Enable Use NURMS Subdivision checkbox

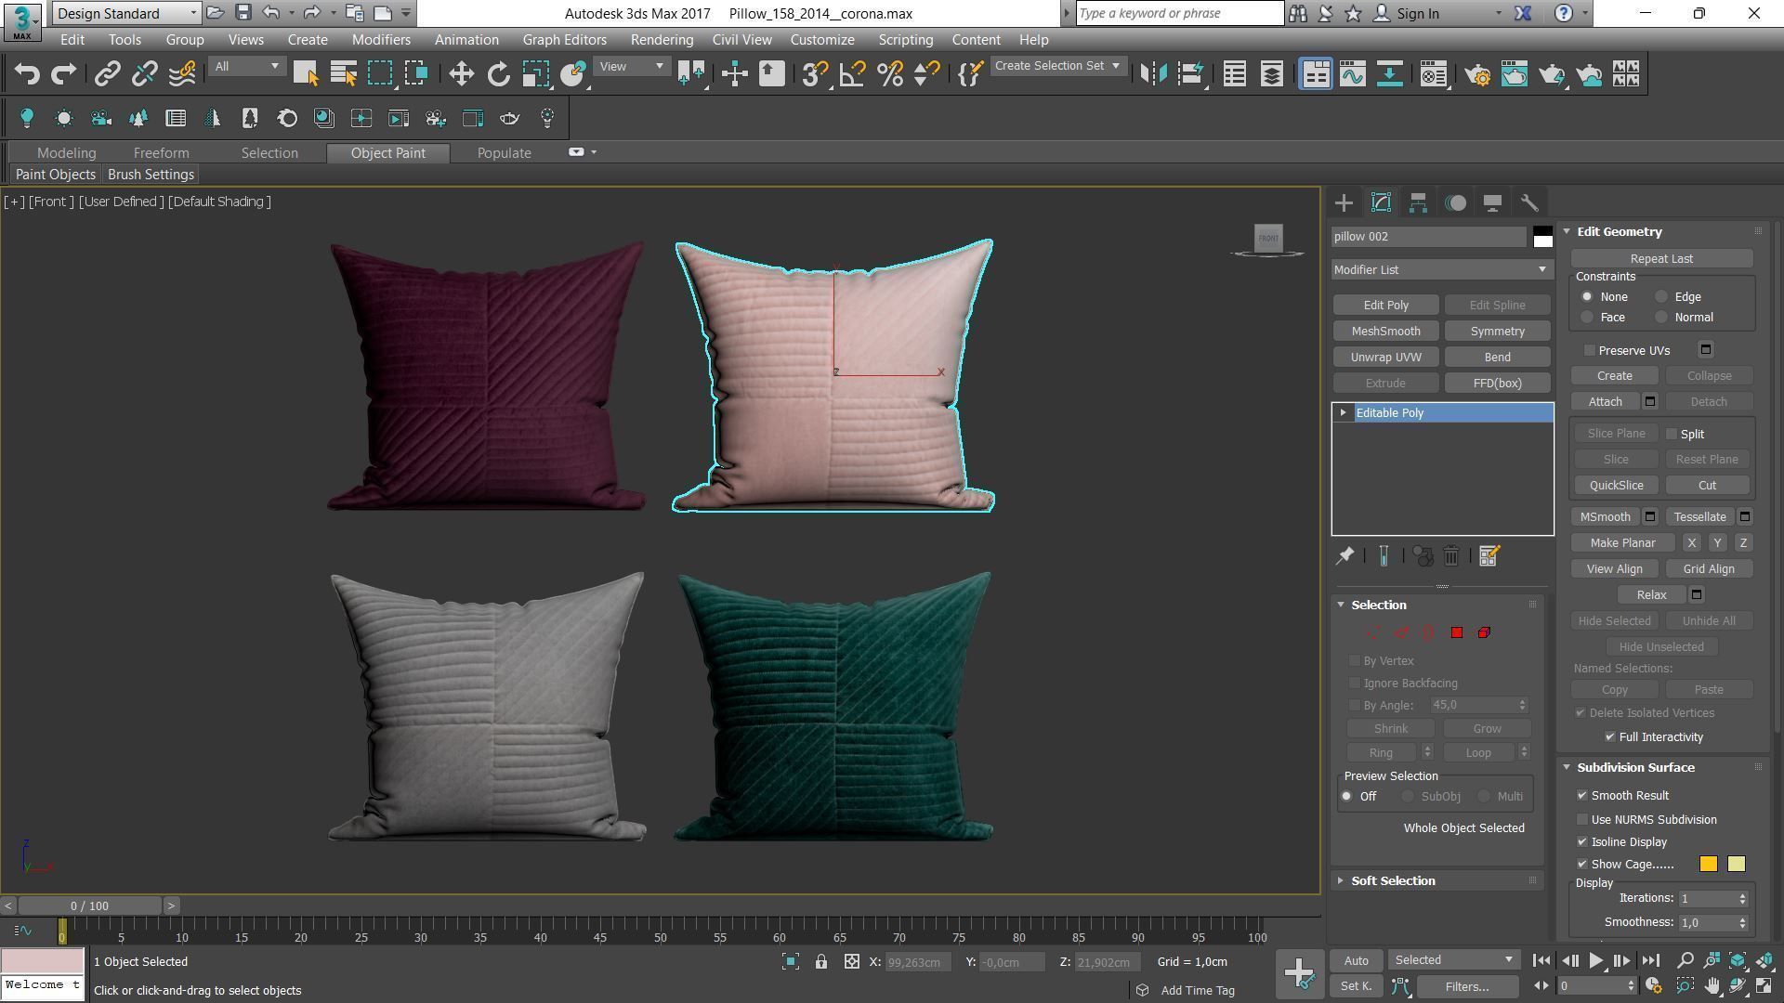1582,820
